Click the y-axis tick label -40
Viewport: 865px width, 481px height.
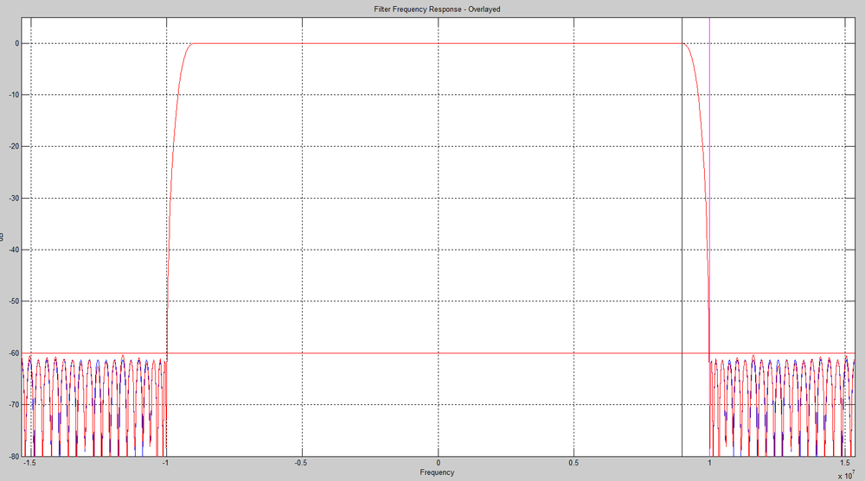(x=15, y=250)
